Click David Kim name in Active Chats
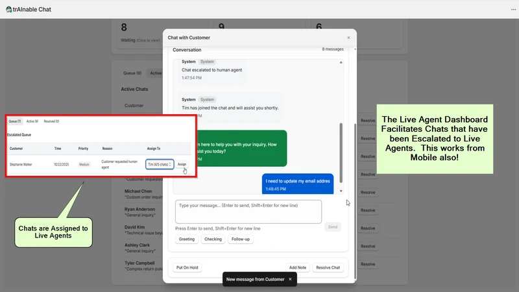Image resolution: width=519 pixels, height=292 pixels. tap(134, 227)
